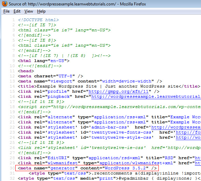Click the '[if IE 8]' comment on line 5
The width and height of the screenshot is (201, 181).
(x=37, y=40)
